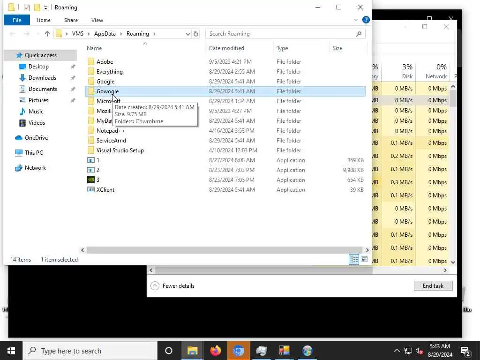Click the search magnifier in Search Roaming

pyautogui.click(x=359, y=34)
